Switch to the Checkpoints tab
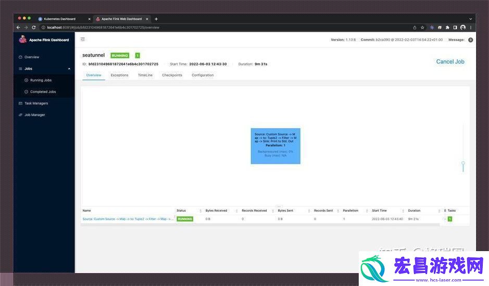 point(172,75)
